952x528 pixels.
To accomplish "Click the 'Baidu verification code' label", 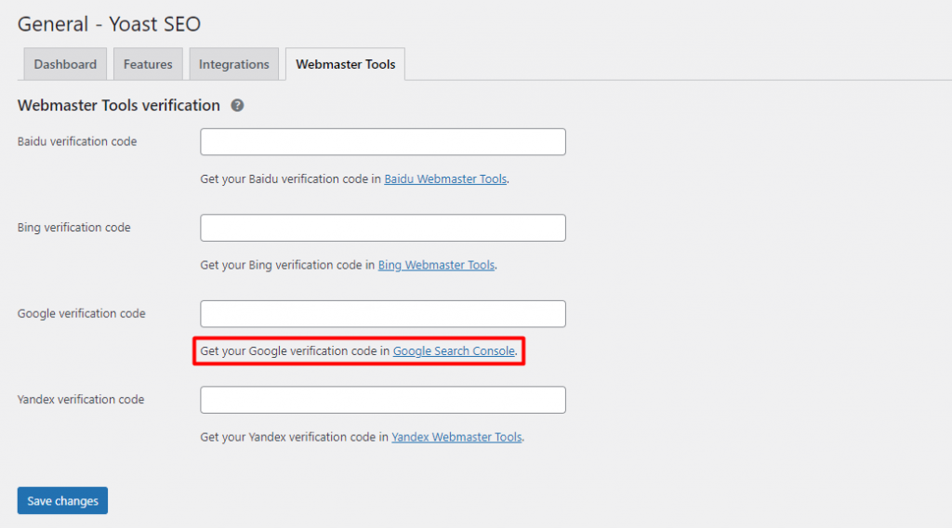I will (x=77, y=141).
